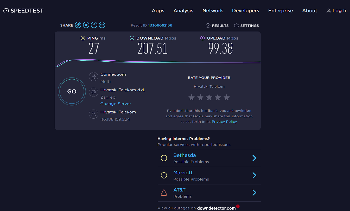Click the SETTINGS button label
350x211 pixels.
pyautogui.click(x=250, y=25)
